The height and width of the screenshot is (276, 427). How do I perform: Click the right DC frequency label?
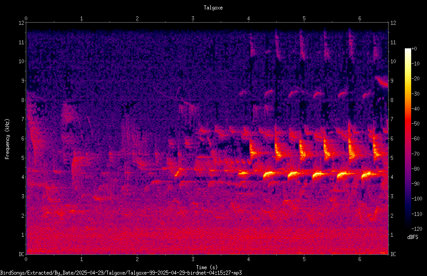click(393, 254)
